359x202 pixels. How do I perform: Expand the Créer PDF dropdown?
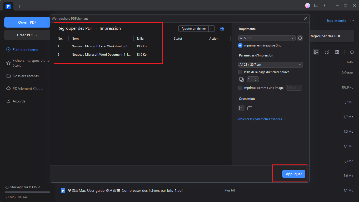pos(37,35)
